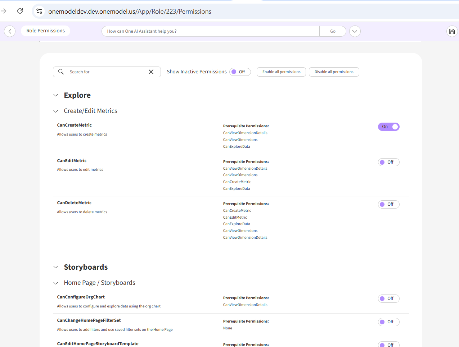This screenshot has height=347, width=459.
Task: Toggle Show Inactive Permissions switch
Action: 240,72
